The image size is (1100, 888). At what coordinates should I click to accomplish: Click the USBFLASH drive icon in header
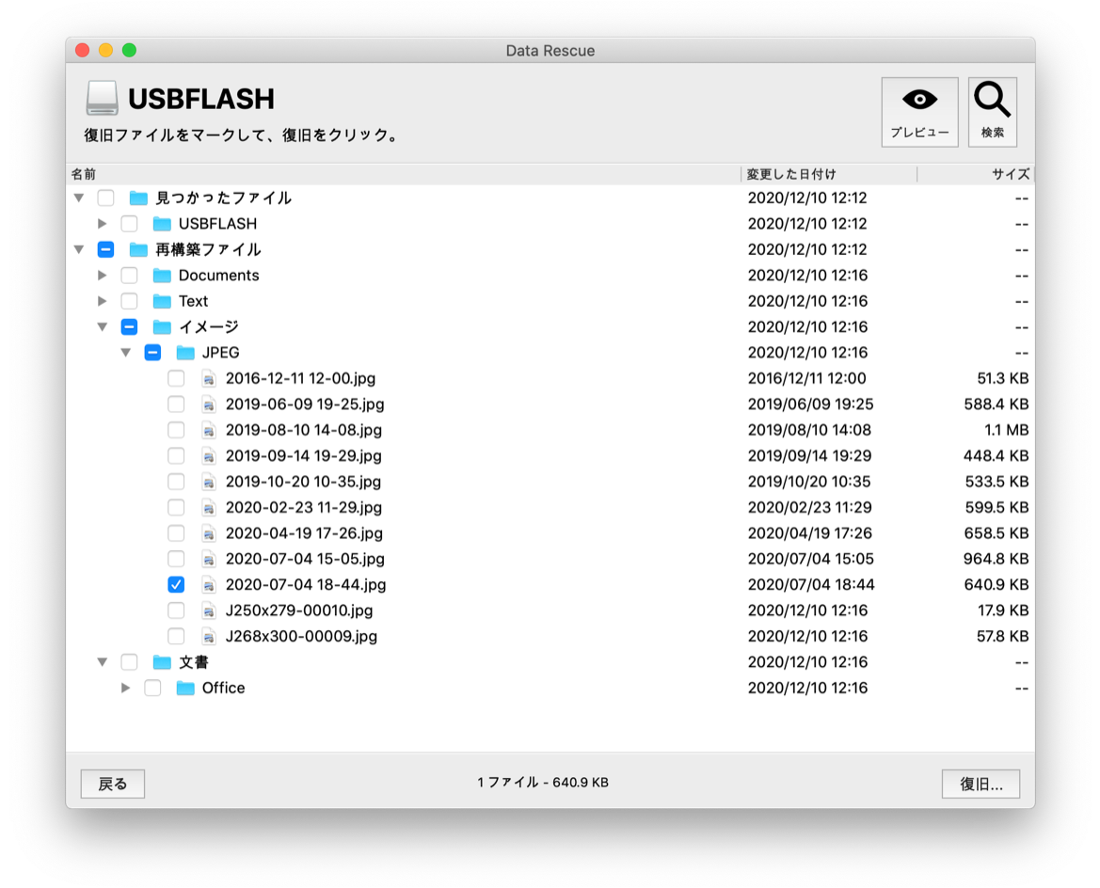coord(102,99)
